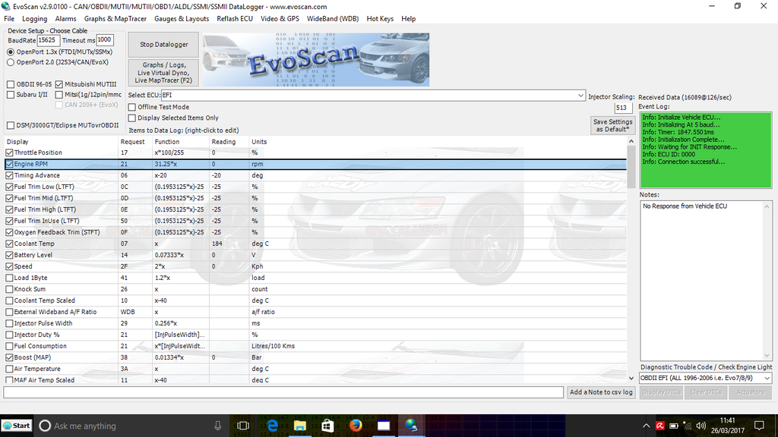Viewport: 778px width, 437px height.
Task: Click the volume speaker tray icon
Action: pos(701,426)
